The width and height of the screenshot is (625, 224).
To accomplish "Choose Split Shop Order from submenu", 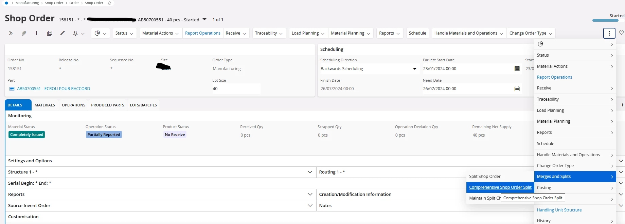I will (485, 177).
